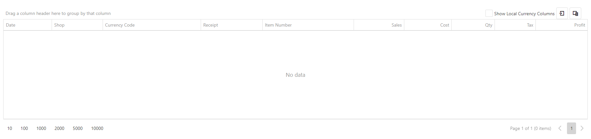
Task: Sort by Item Number column header
Action: click(308, 25)
